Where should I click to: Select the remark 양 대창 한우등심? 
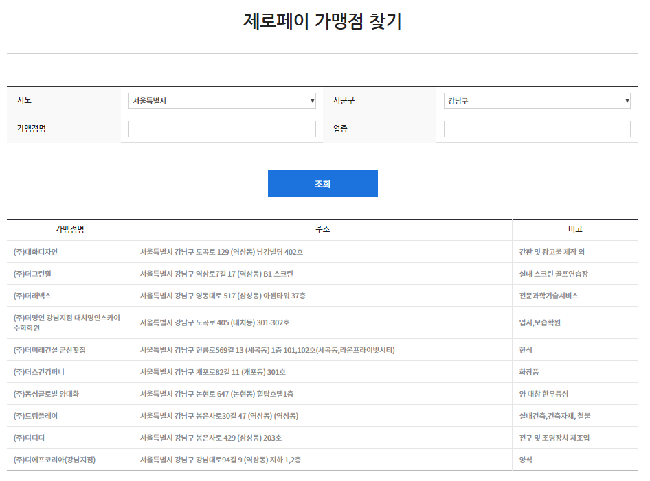(x=543, y=394)
